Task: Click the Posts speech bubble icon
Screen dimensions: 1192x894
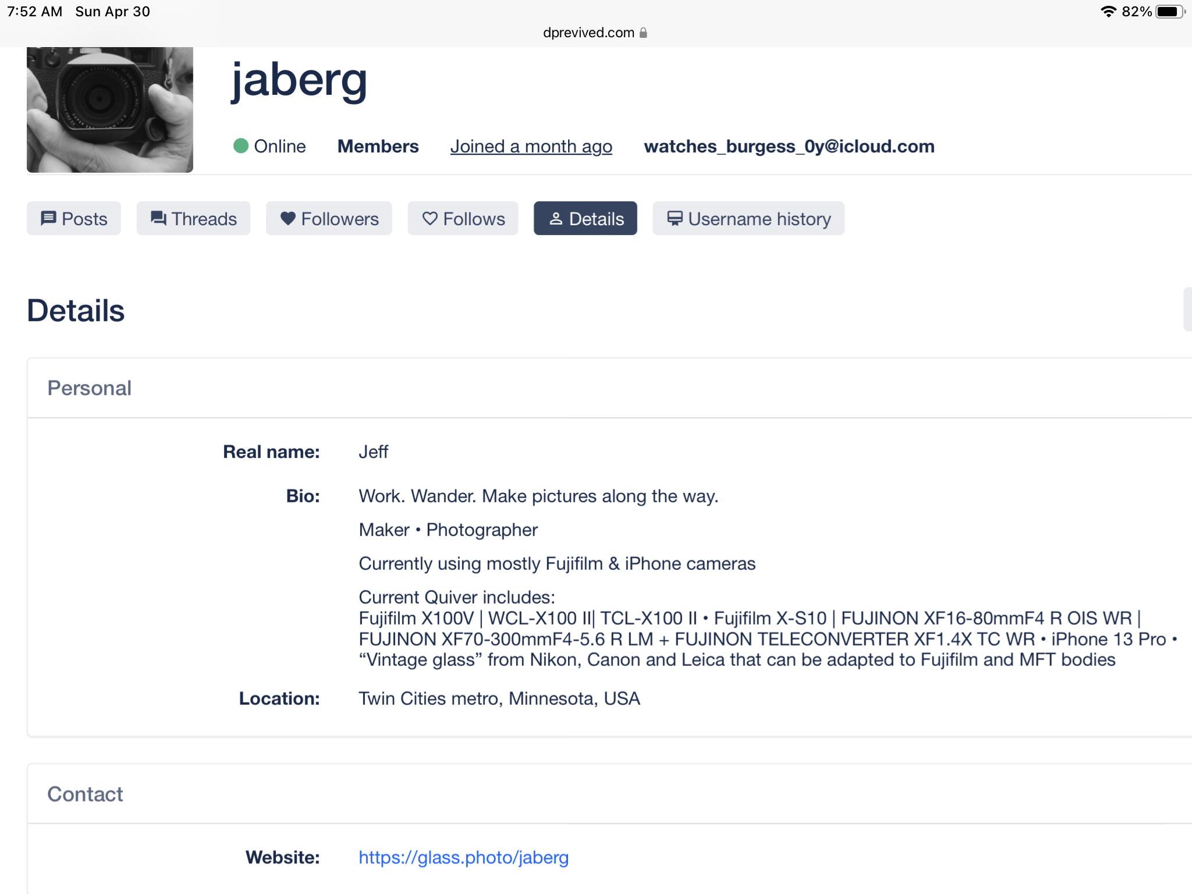Action: pyautogui.click(x=48, y=218)
